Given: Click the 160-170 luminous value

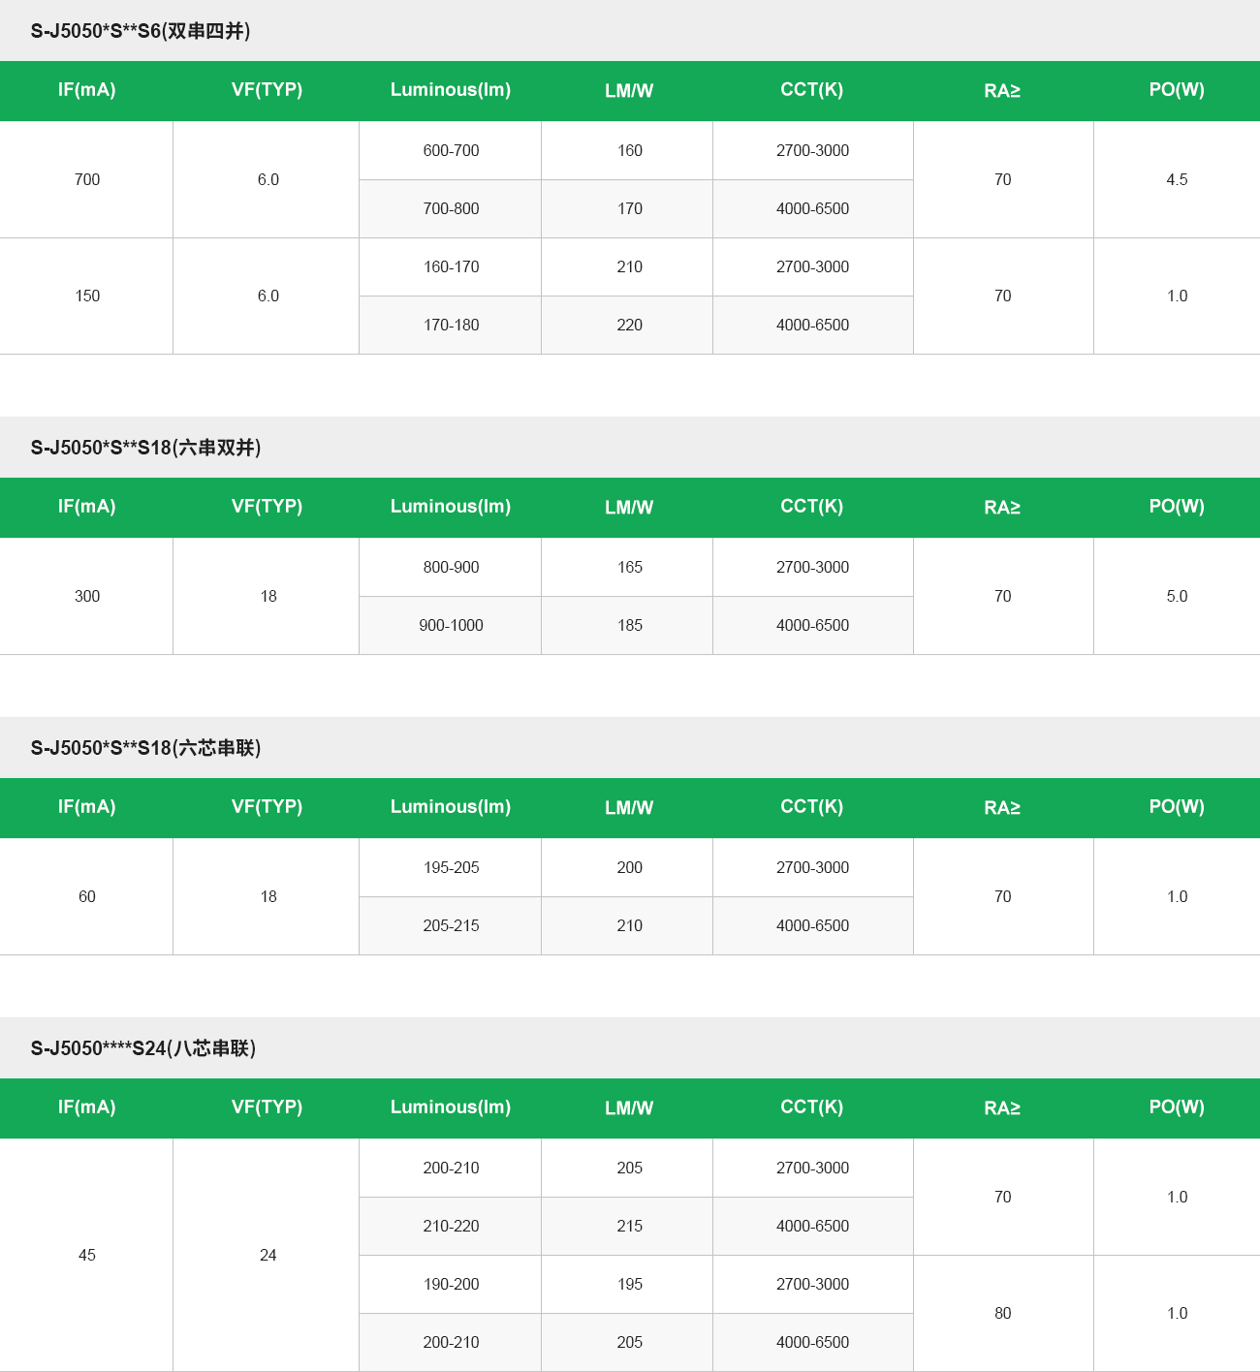Looking at the screenshot, I should point(451,266).
